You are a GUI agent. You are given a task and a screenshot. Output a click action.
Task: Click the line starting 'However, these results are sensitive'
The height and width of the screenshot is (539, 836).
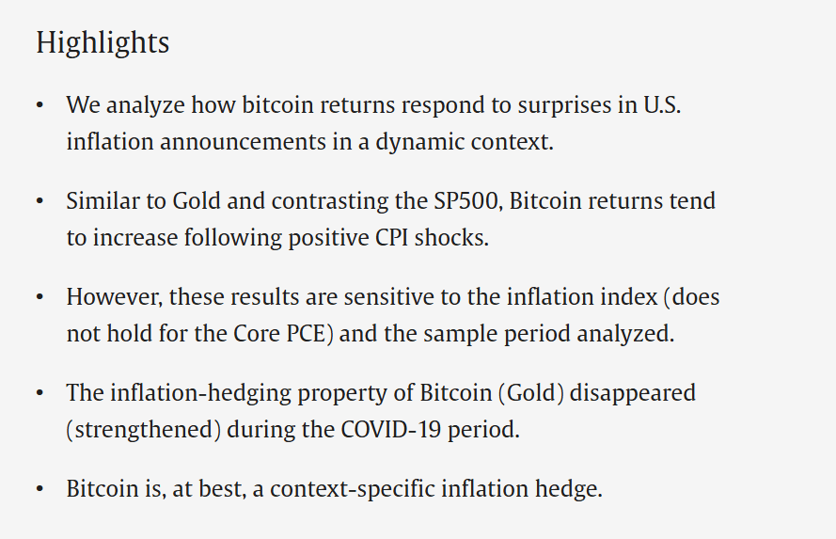[x=393, y=297]
